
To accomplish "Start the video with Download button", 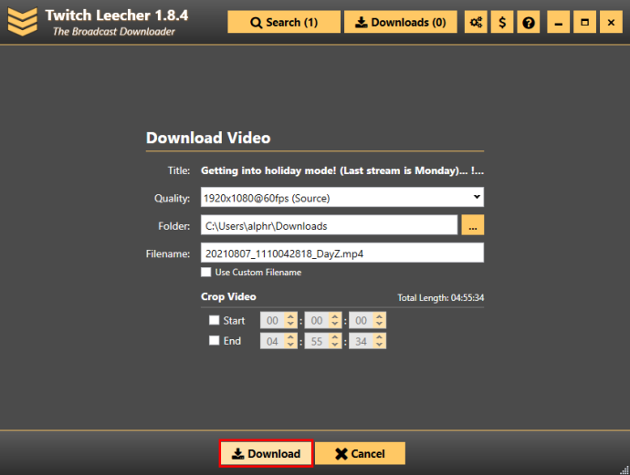I will [266, 453].
